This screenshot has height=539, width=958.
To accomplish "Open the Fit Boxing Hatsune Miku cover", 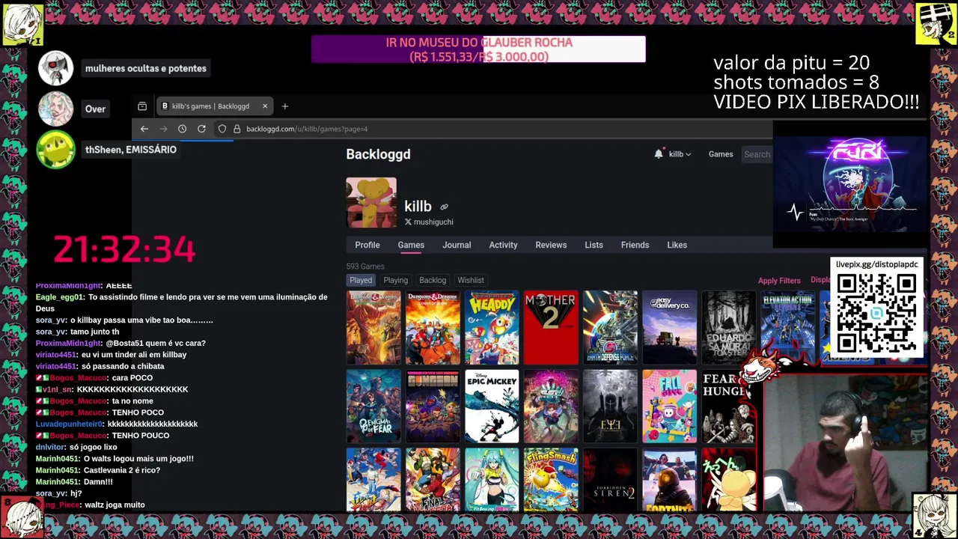I will [x=492, y=480].
